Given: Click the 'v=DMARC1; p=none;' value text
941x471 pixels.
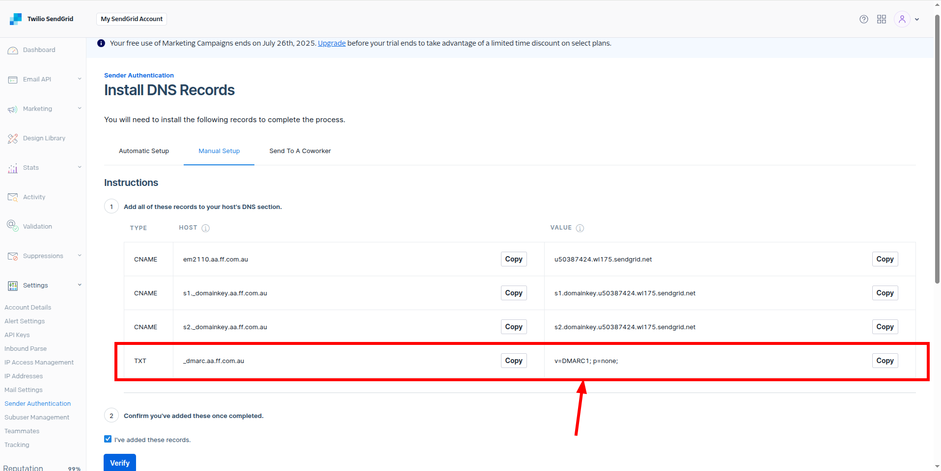Looking at the screenshot, I should [x=586, y=361].
